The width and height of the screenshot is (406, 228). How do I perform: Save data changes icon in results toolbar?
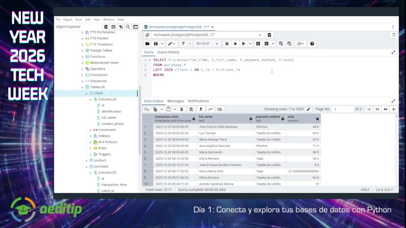[191, 109]
